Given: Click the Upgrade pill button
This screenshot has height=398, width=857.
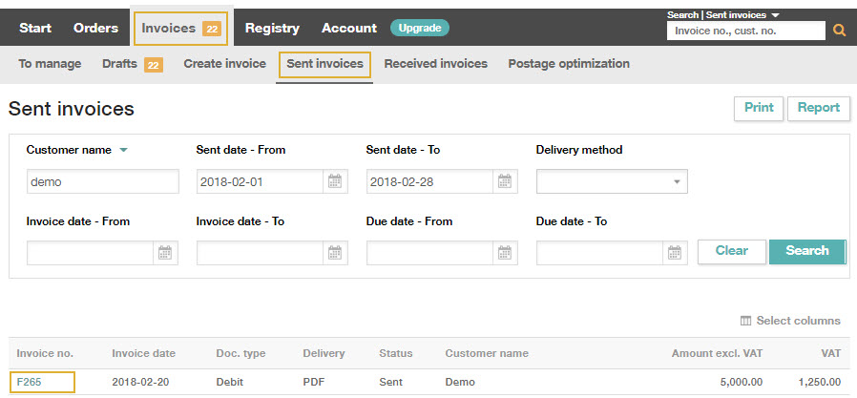Looking at the screenshot, I should point(420,28).
